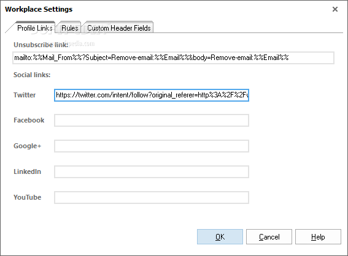The width and height of the screenshot is (348, 256).
Task: Activate the YouTube link input box
Action: [x=152, y=198]
